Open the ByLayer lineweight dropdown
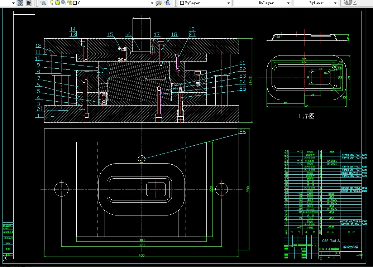Viewport: 373px width, 267px height. click(x=335, y=3)
